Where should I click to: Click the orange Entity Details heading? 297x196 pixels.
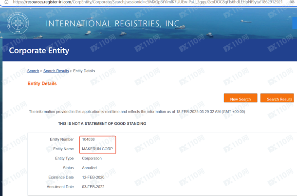(42, 84)
